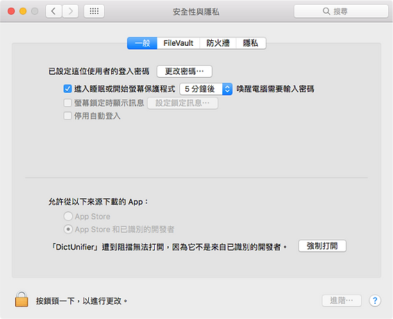Switch to the FileVault tab
Screen dimensions: 393x319
point(178,43)
